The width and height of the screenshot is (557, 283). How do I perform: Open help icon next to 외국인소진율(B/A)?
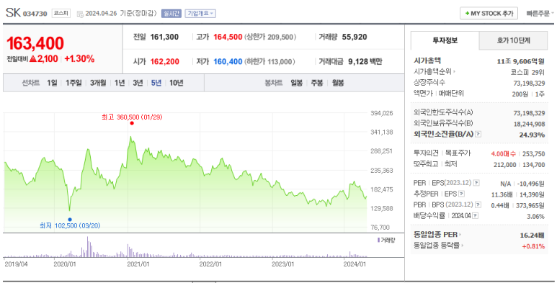[x=478, y=134]
